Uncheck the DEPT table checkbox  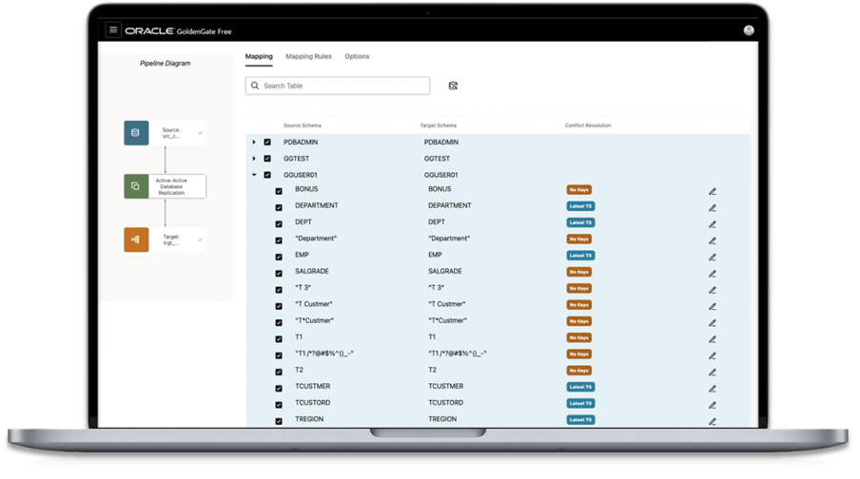[x=279, y=224]
